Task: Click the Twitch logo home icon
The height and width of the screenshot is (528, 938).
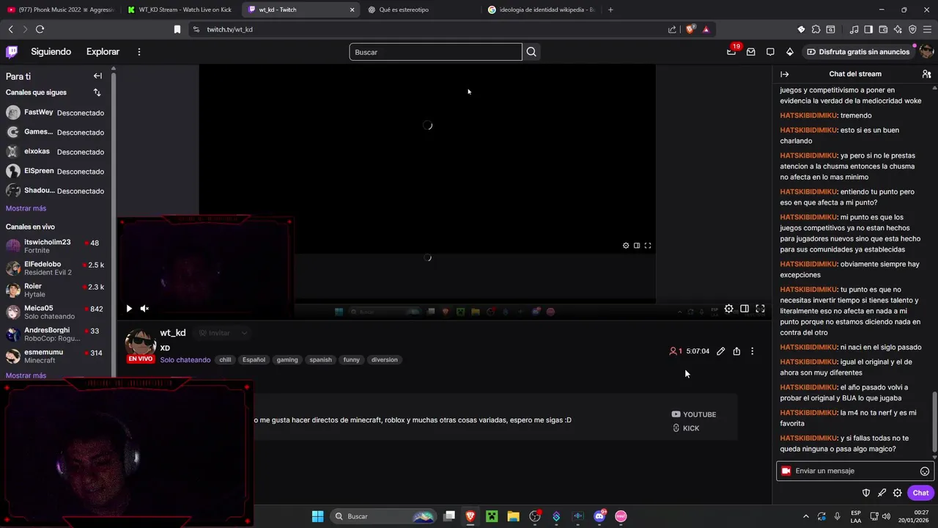Action: (x=12, y=52)
